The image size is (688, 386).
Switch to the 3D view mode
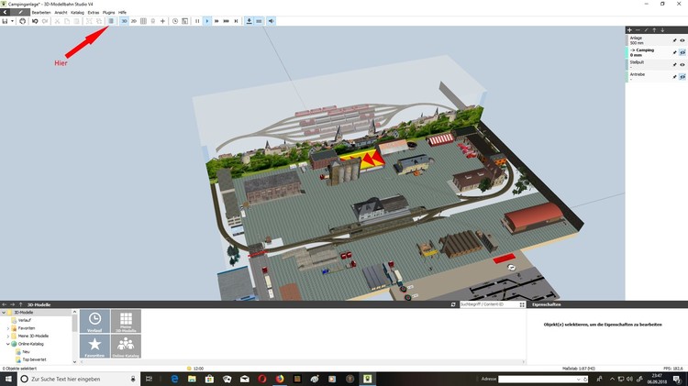[124, 20]
